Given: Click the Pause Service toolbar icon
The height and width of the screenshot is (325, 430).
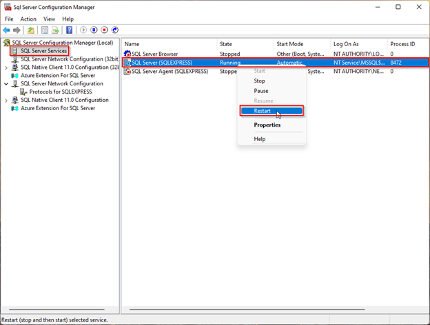Looking at the screenshot, I should coord(94,30).
